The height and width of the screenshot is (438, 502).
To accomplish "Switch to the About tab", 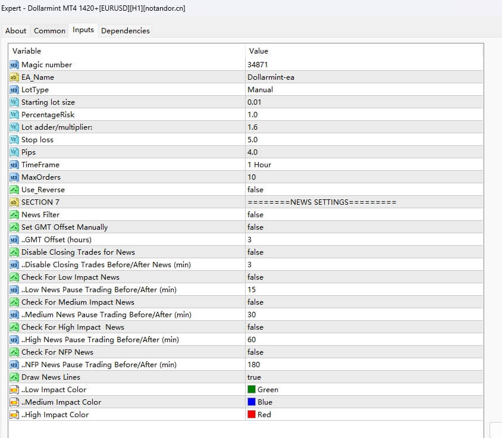I will 15,31.
